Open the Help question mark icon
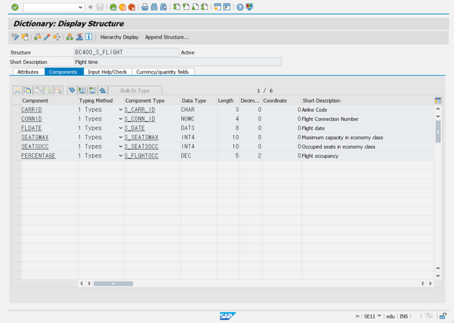 pyautogui.click(x=239, y=7)
